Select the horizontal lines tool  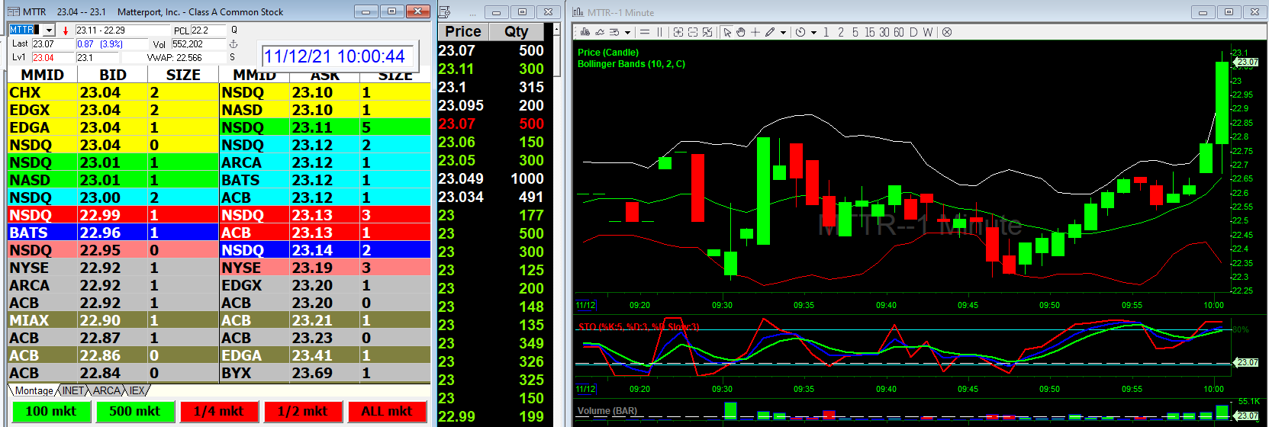pos(645,32)
